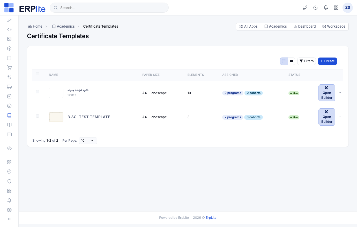The image size is (357, 227).
Task: Open the ZS user avatar menu
Action: tap(348, 8)
